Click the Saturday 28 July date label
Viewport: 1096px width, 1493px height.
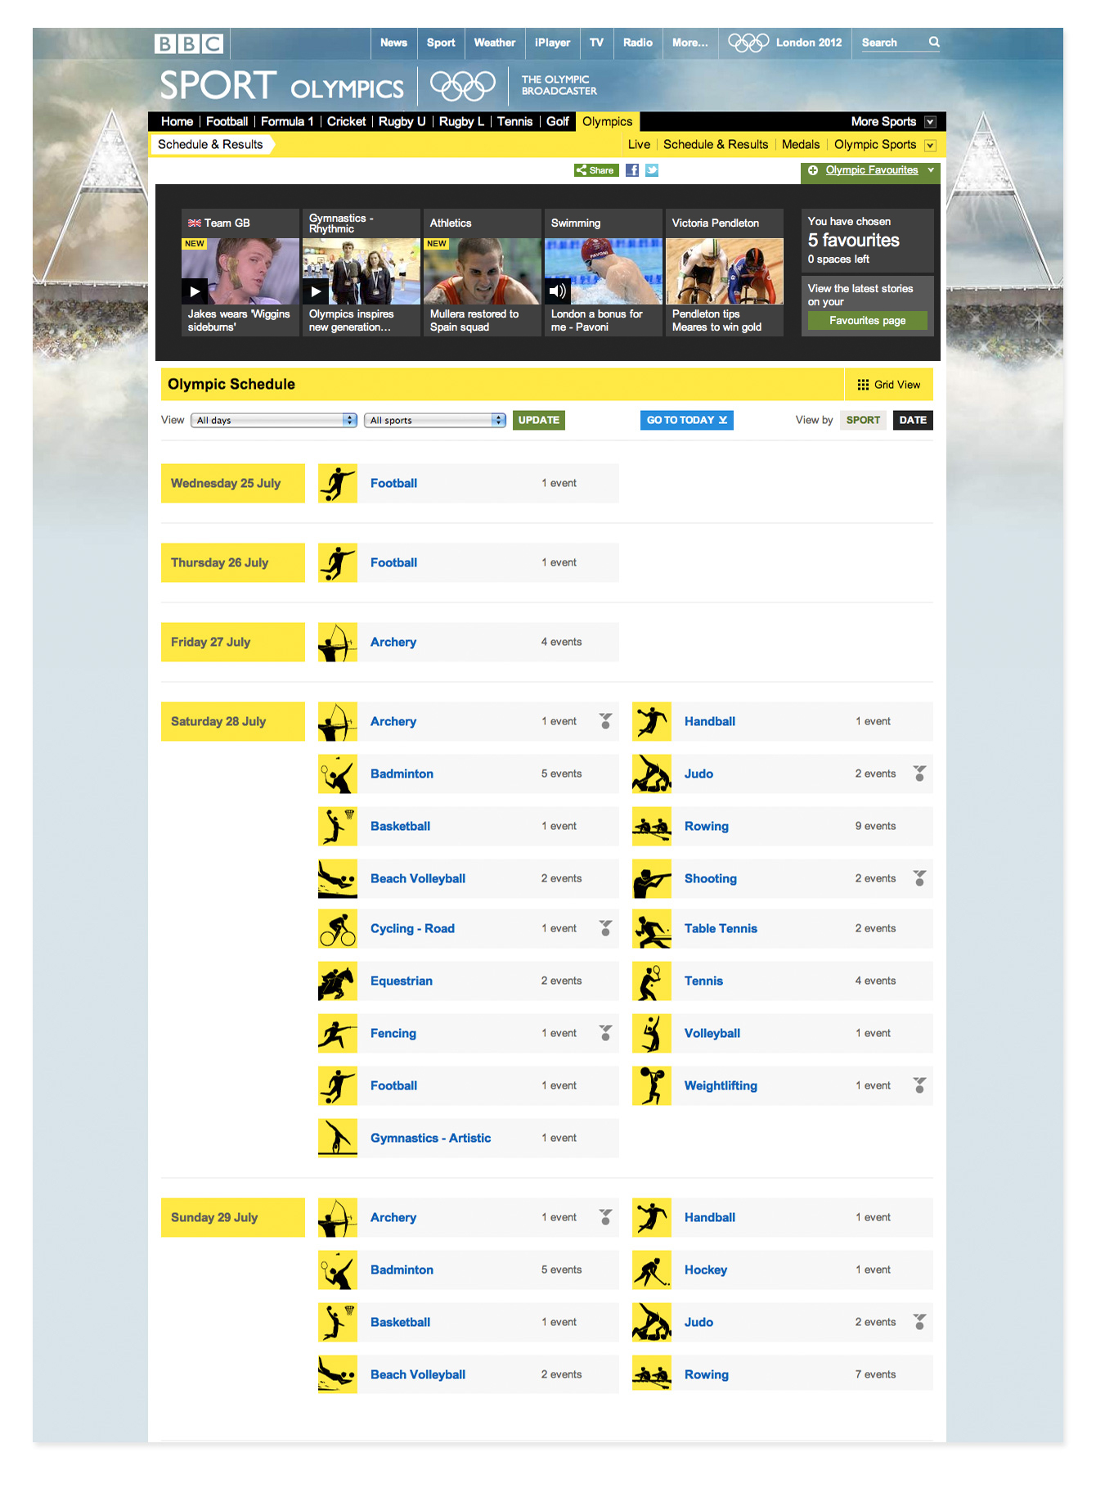(233, 721)
